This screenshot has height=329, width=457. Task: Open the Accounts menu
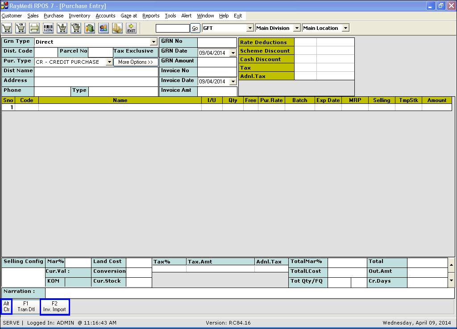click(105, 16)
